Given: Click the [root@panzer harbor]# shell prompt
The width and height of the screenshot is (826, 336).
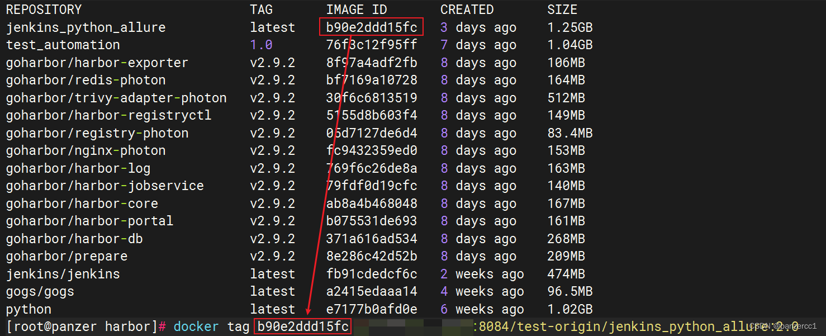Looking at the screenshot, I should click(x=86, y=326).
